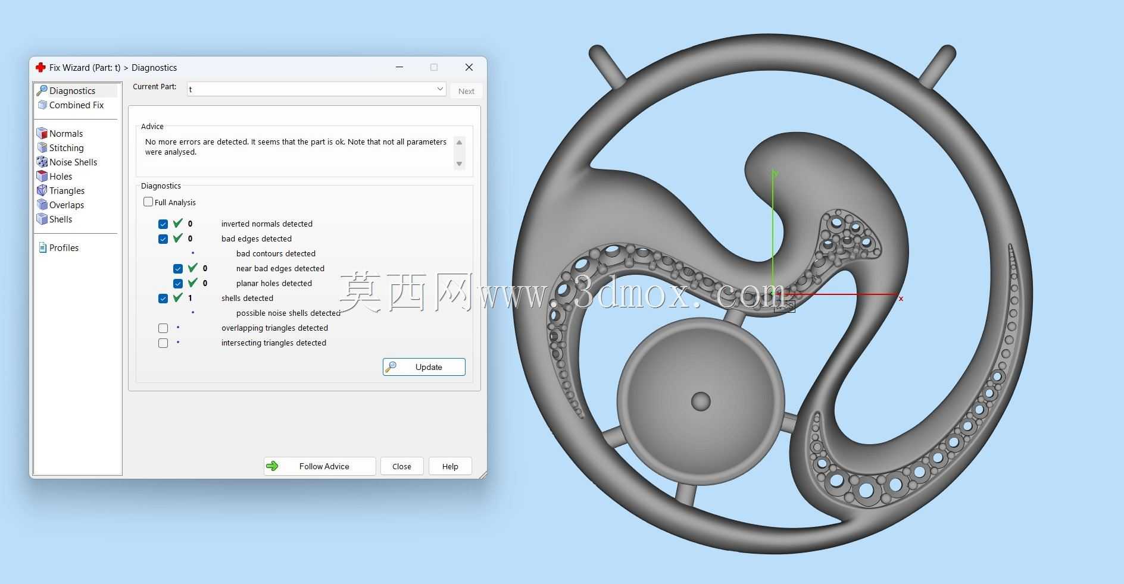Click the greyed Next button
Image resolution: width=1124 pixels, height=584 pixels.
tap(466, 91)
